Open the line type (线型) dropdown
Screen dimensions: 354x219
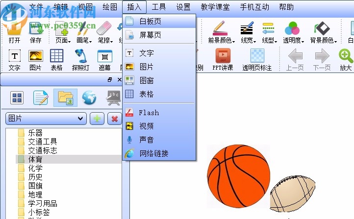[269, 32]
